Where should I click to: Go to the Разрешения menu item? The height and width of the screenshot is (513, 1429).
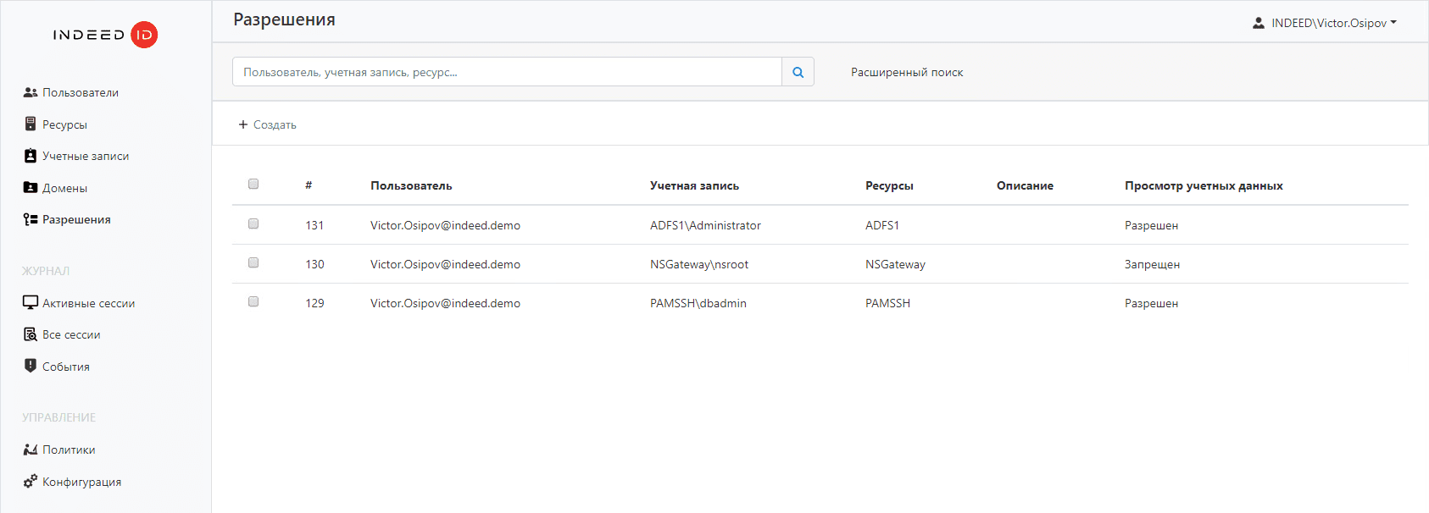coord(76,219)
